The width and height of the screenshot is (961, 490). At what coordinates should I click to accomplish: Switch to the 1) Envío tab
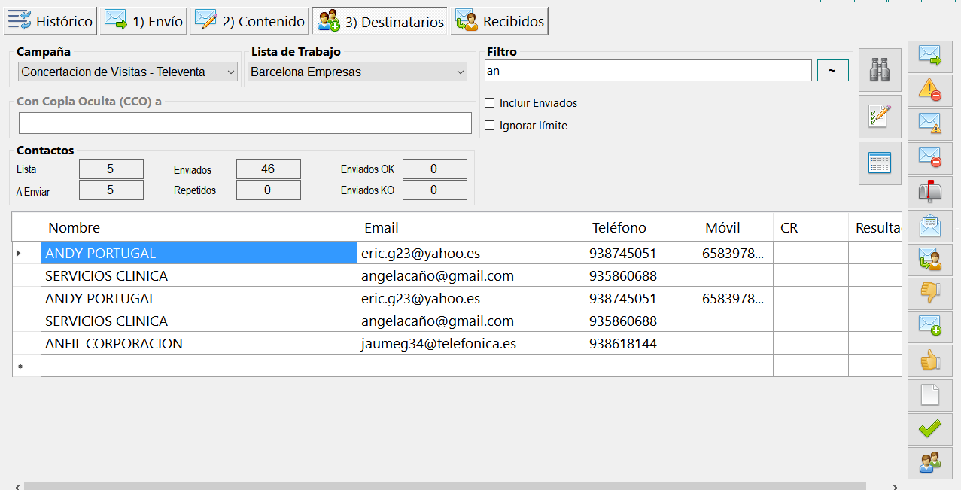[x=143, y=22]
